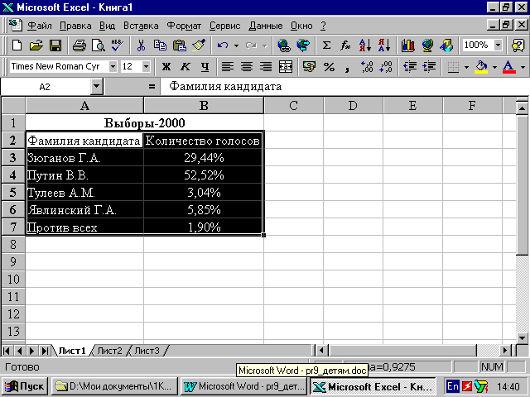530x397 pixels.
Task: Toggle center alignment
Action: [x=247, y=66]
